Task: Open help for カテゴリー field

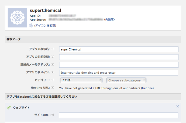Action: 53,80
